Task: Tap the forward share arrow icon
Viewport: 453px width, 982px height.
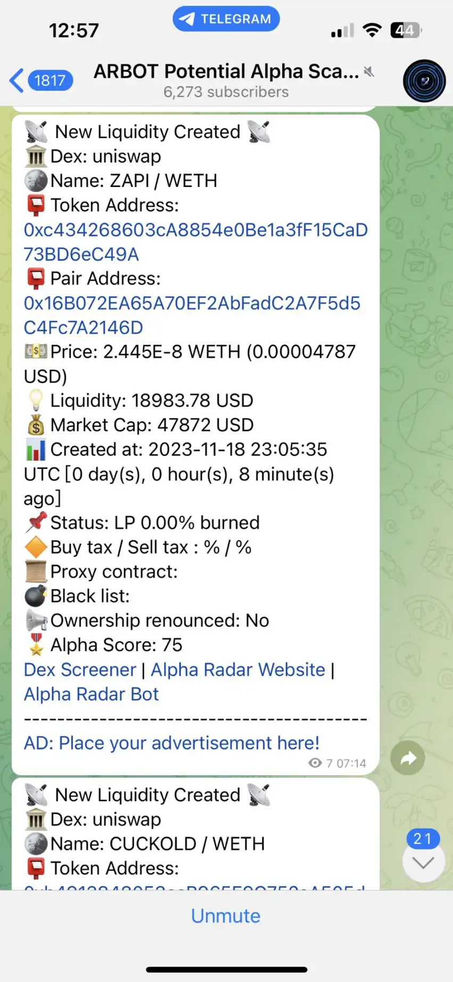Action: coord(407,758)
